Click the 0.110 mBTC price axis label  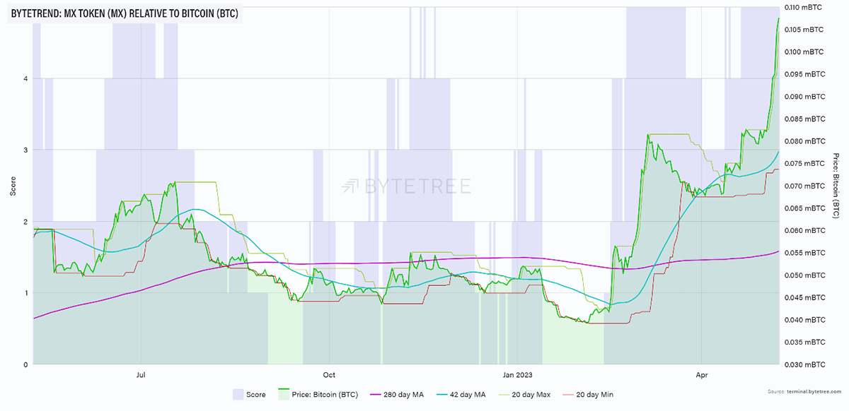tap(803, 7)
